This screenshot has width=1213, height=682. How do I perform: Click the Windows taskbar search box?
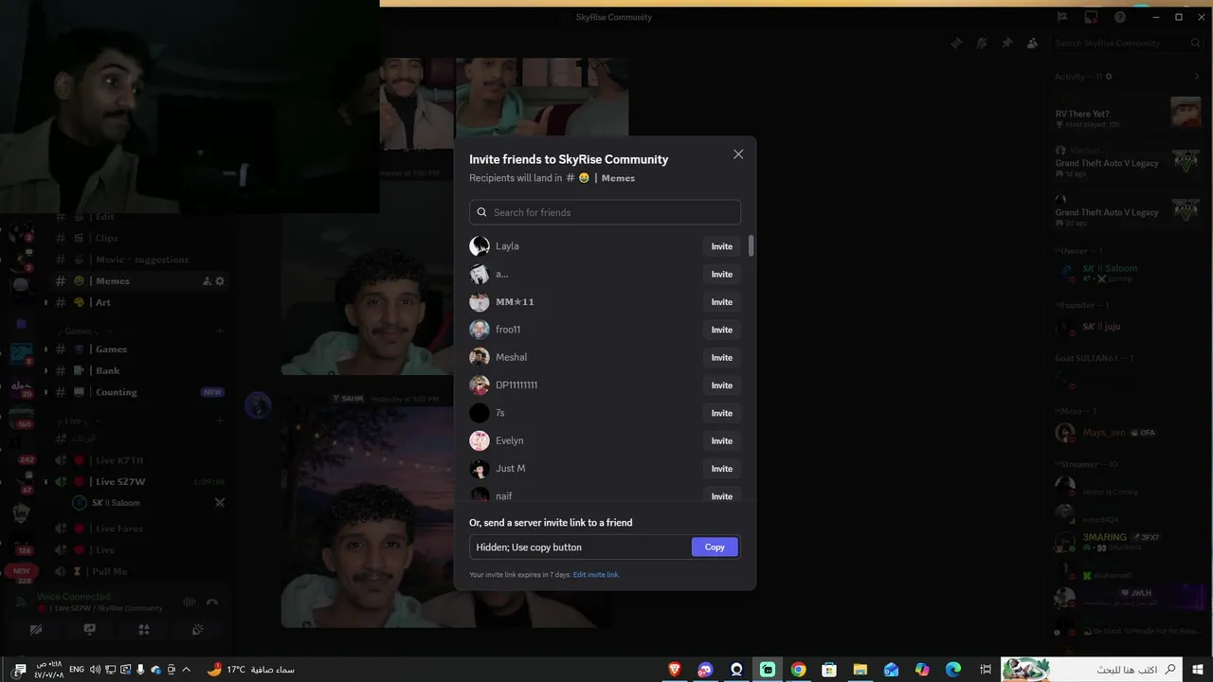[1092, 670]
